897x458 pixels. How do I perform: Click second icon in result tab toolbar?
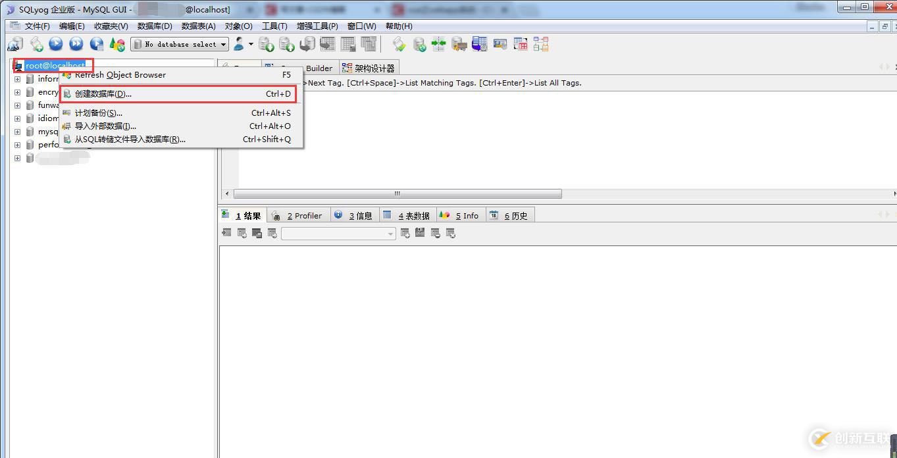[242, 233]
